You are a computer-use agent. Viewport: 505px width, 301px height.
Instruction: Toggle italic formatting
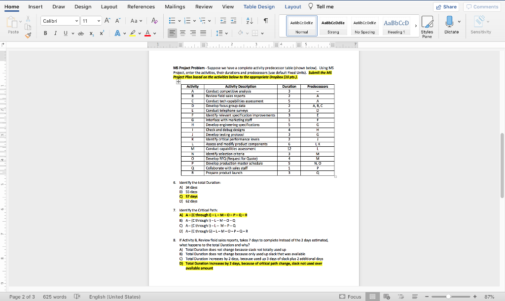(x=55, y=33)
